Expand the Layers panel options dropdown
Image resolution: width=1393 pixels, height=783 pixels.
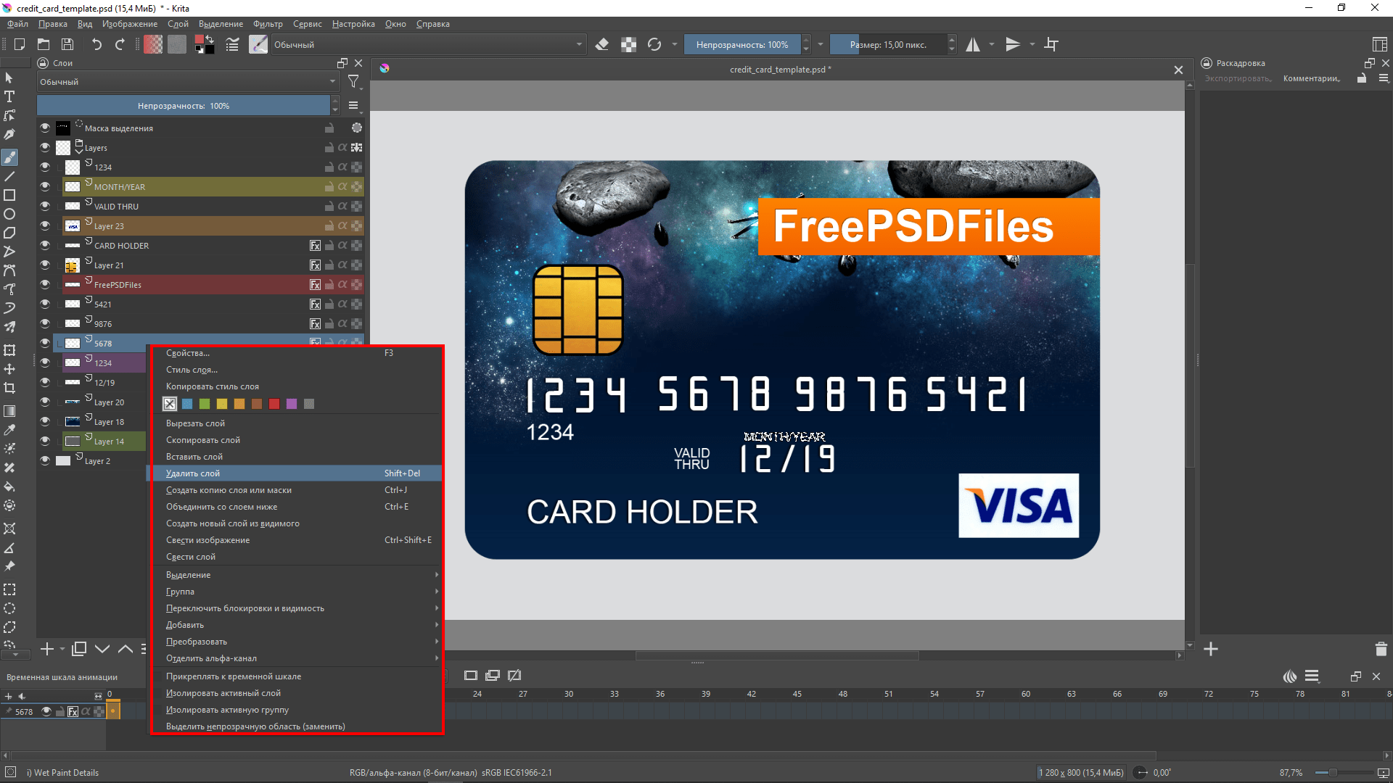point(355,106)
